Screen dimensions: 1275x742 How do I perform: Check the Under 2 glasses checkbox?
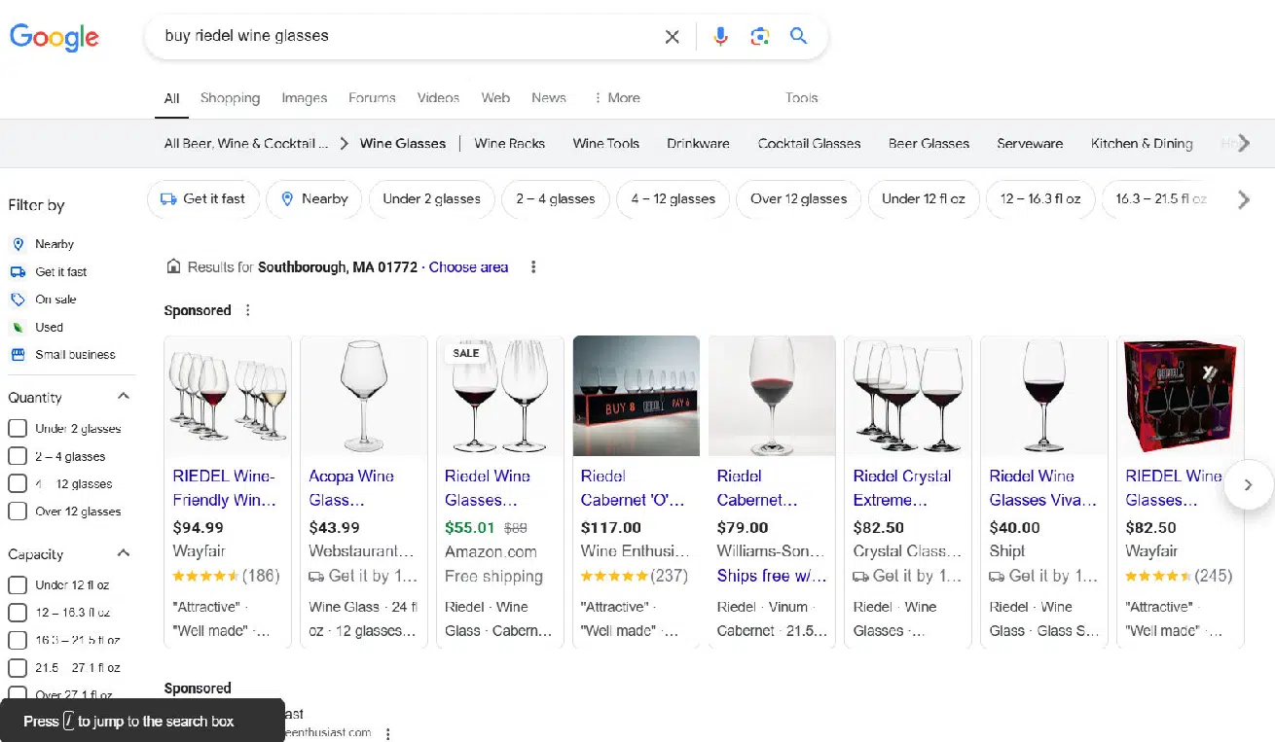(x=17, y=428)
